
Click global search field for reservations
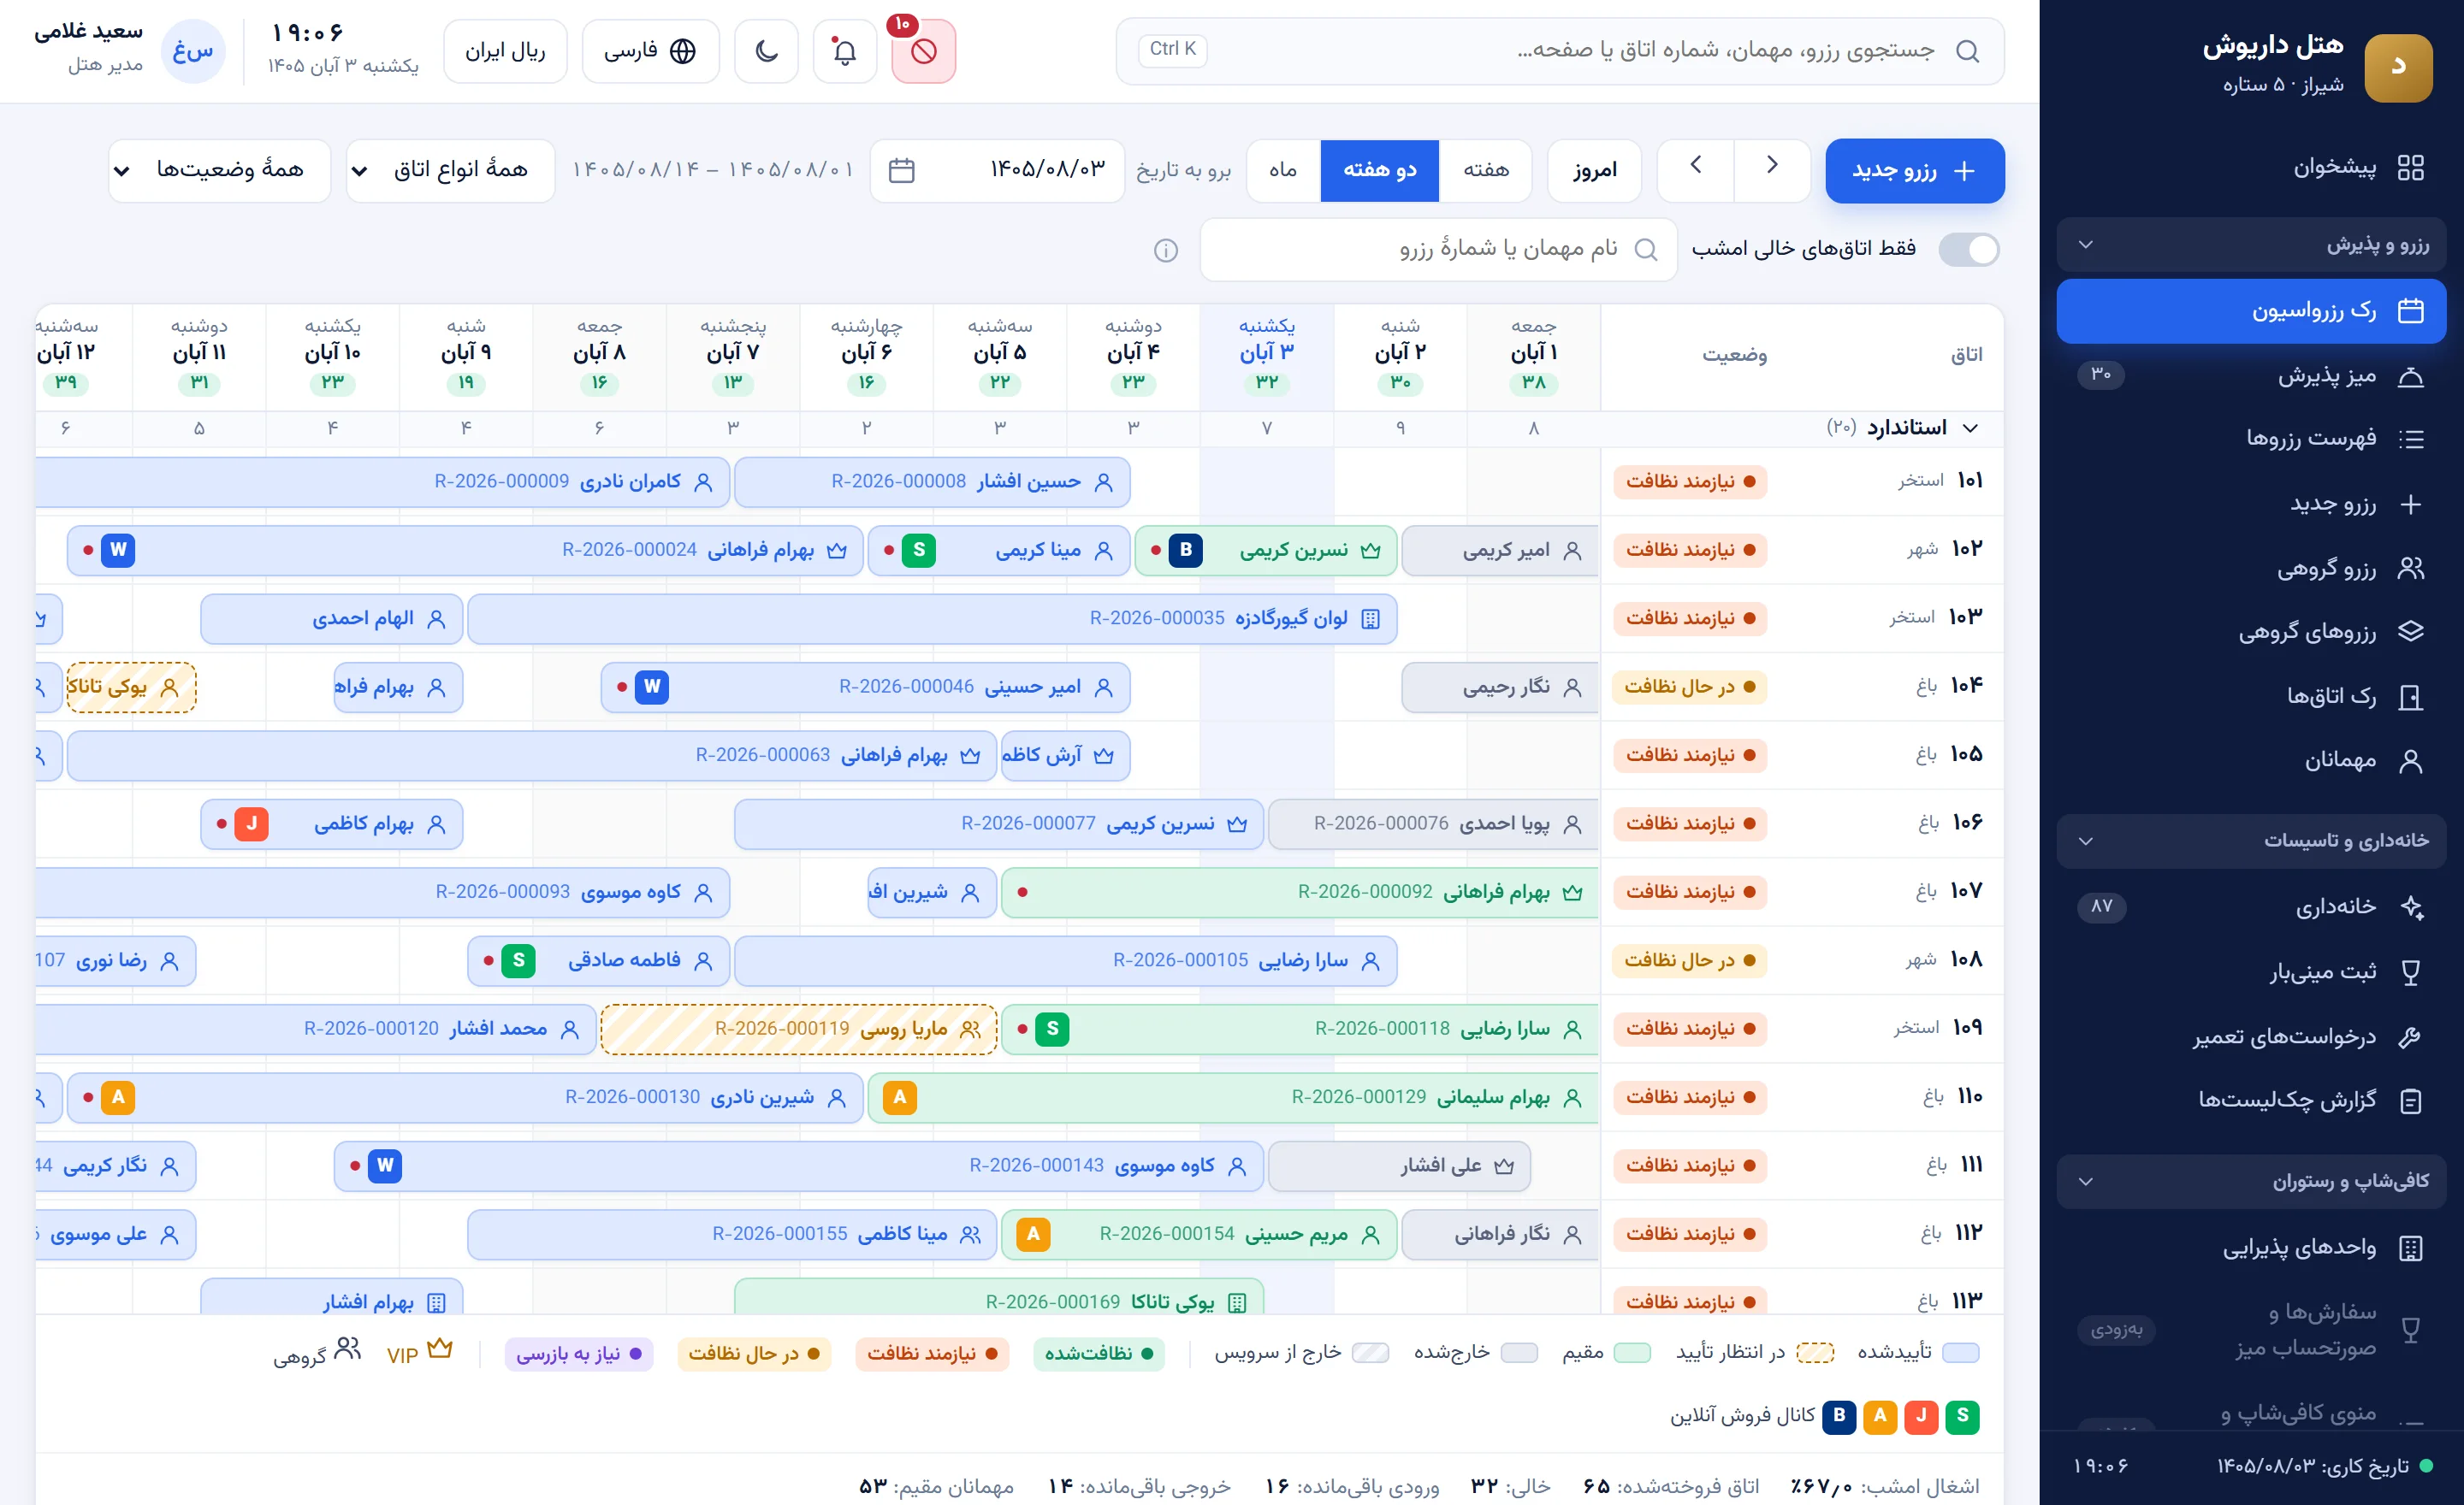click(1559, 51)
